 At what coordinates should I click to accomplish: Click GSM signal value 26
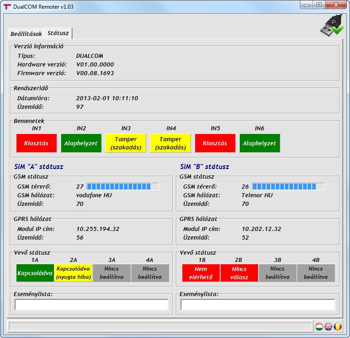coord(245,186)
